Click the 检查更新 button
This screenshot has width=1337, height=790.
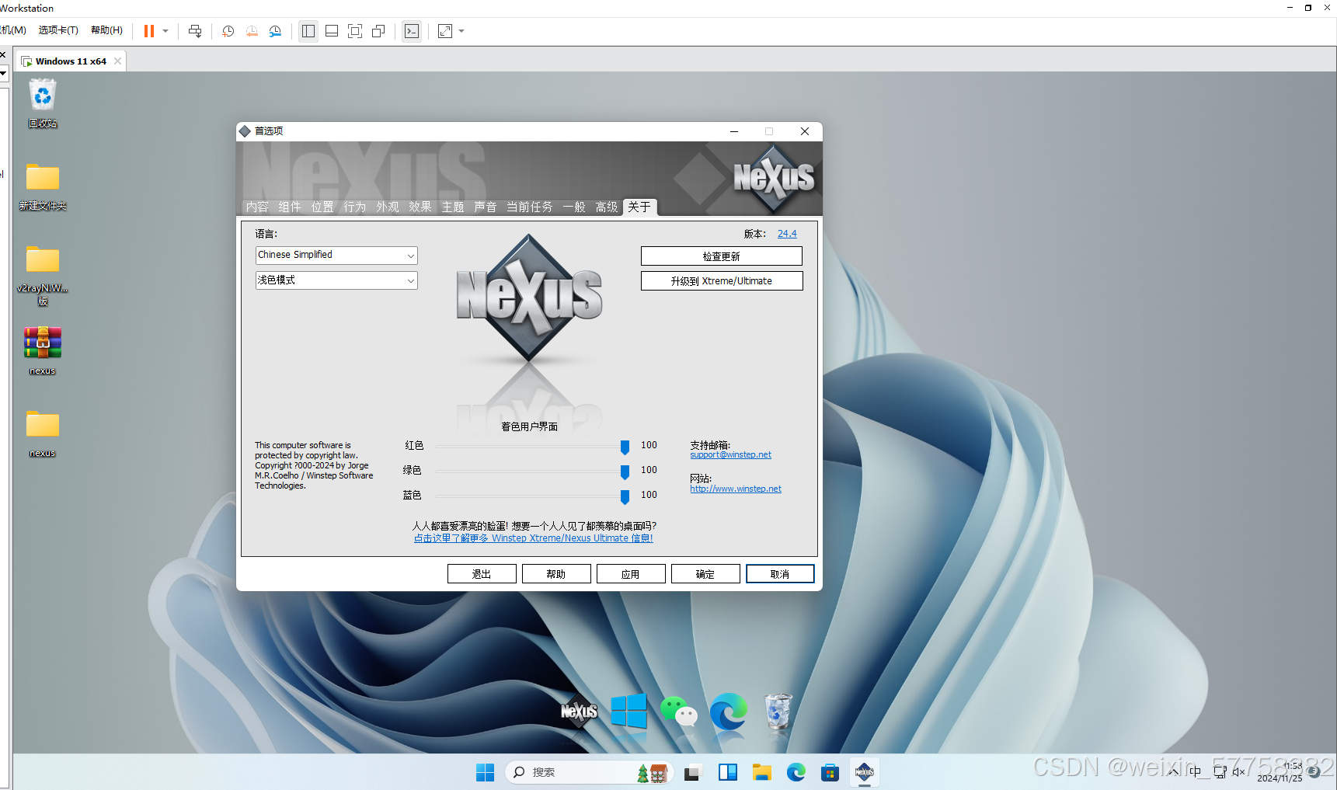coord(721,256)
